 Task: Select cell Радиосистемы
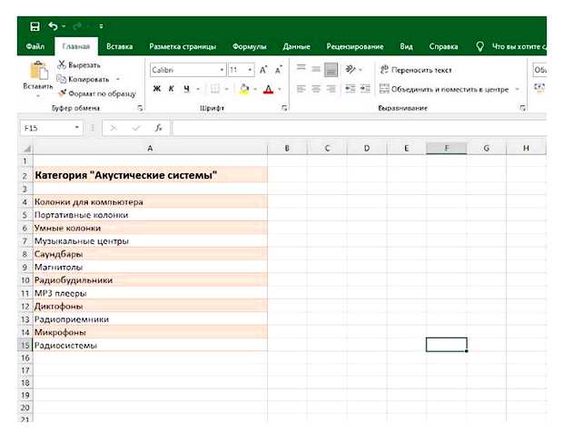(x=150, y=345)
